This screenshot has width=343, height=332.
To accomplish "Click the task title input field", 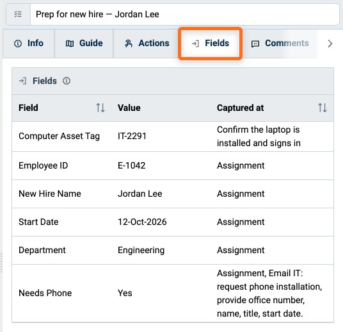I will 185,15.
